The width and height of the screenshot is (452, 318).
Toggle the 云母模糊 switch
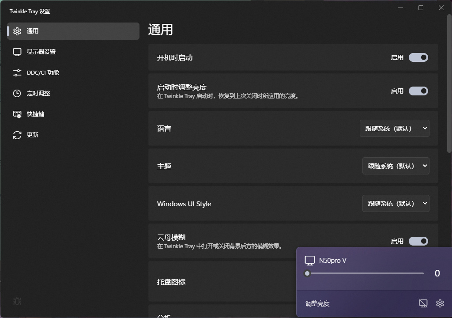[418, 241]
